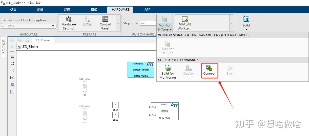Click the zoom in palette icon
This screenshot has height=136, width=309.
coord(12,56)
